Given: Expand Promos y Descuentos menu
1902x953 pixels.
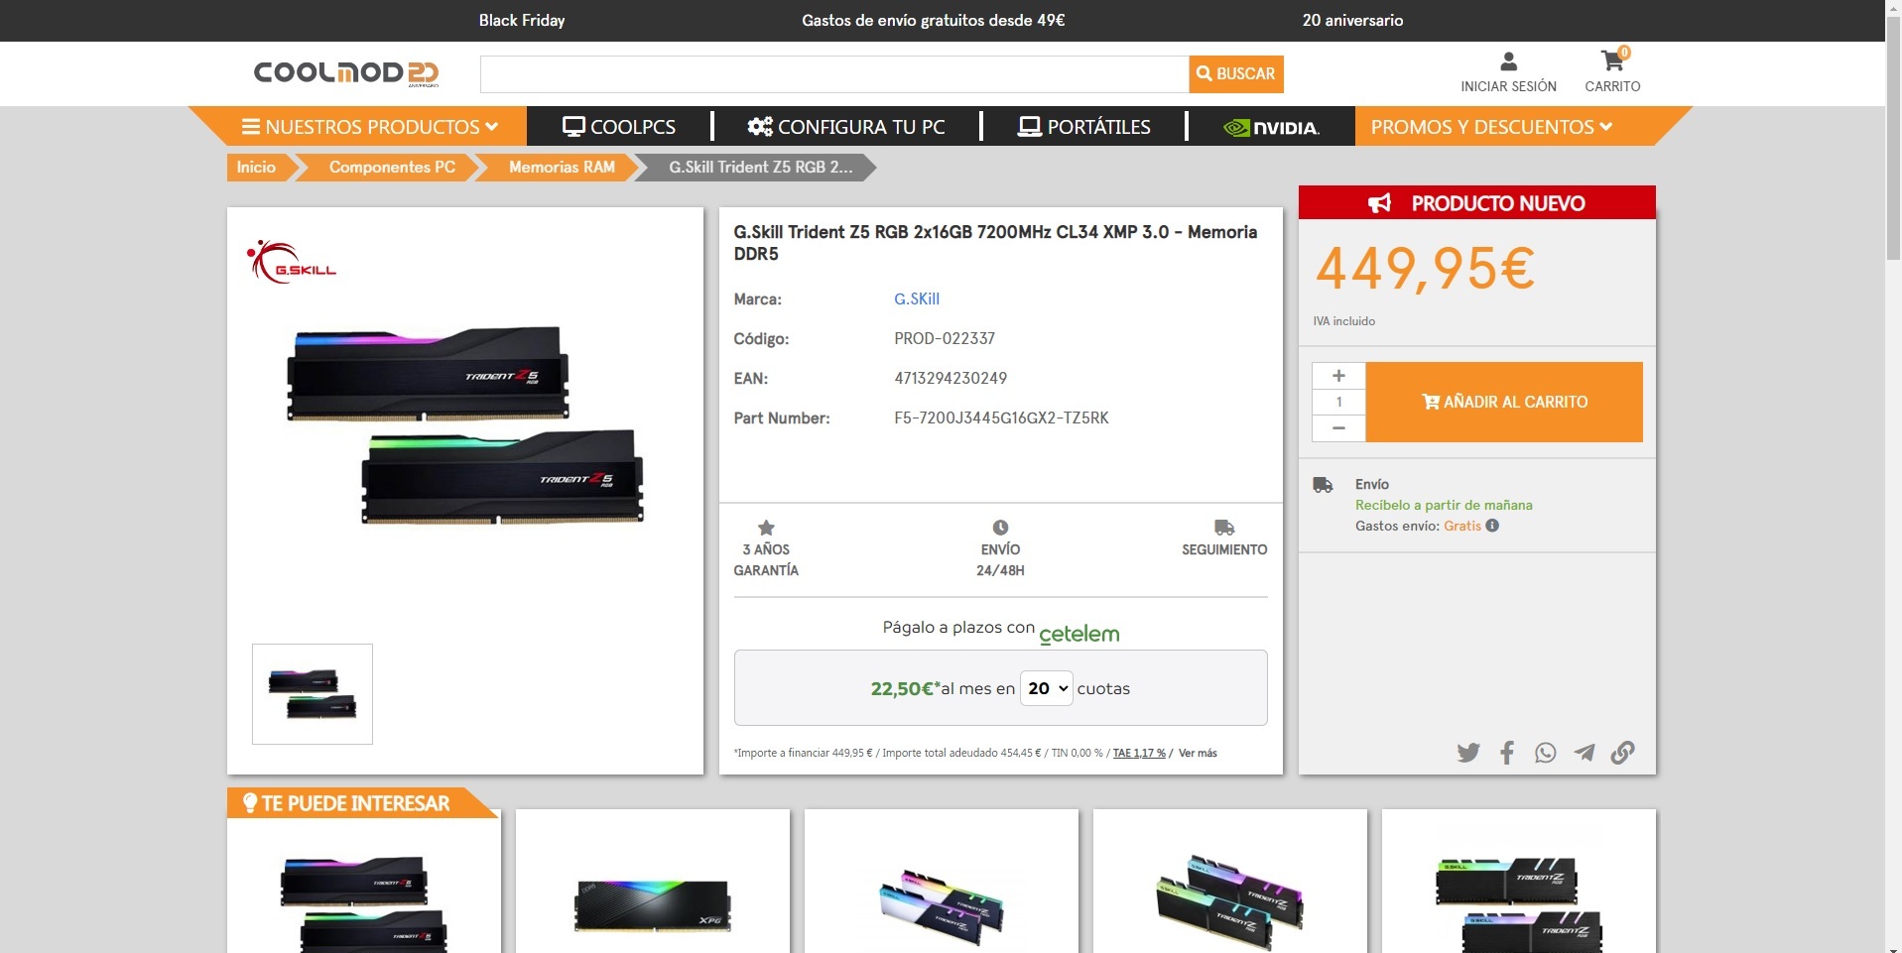Looking at the screenshot, I should click(x=1491, y=127).
